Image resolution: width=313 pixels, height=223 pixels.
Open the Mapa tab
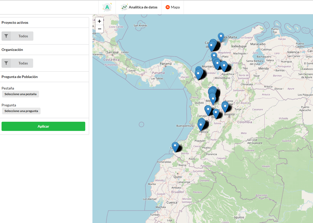tap(175, 7)
